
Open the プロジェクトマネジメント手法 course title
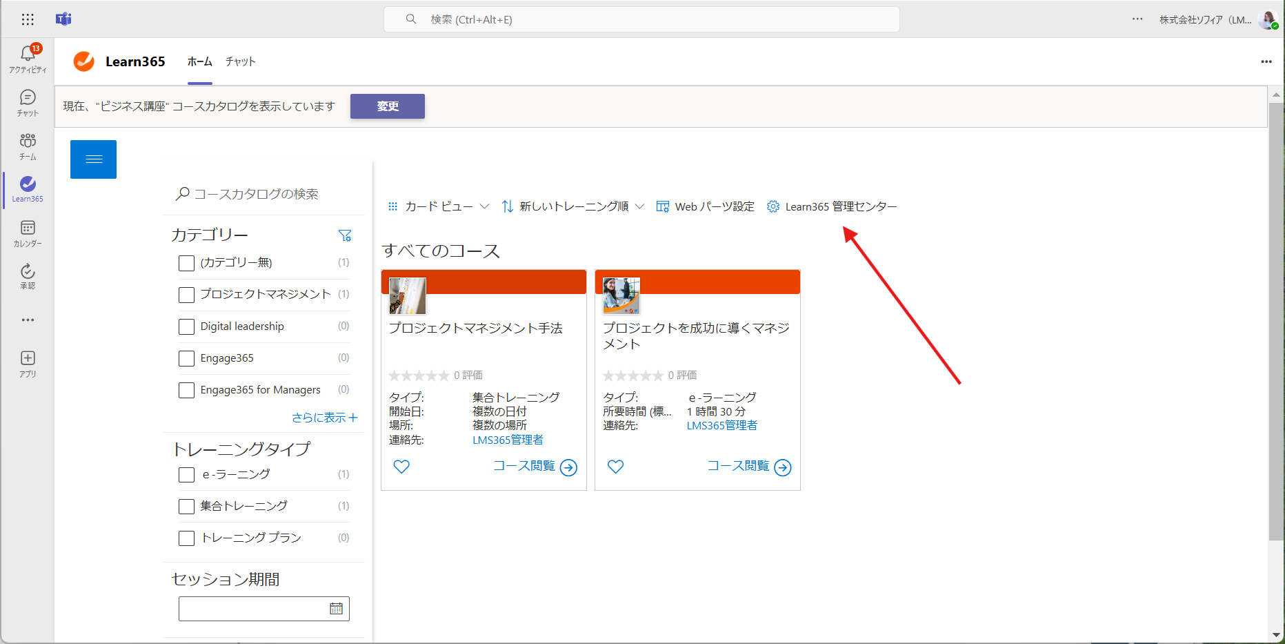tap(476, 328)
